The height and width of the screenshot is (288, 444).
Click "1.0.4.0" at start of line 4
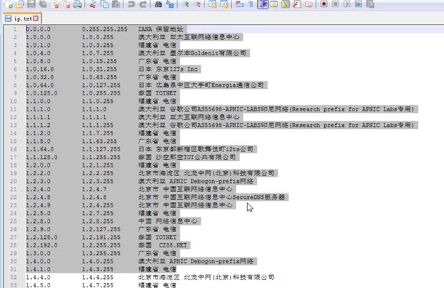pyautogui.click(x=39, y=53)
